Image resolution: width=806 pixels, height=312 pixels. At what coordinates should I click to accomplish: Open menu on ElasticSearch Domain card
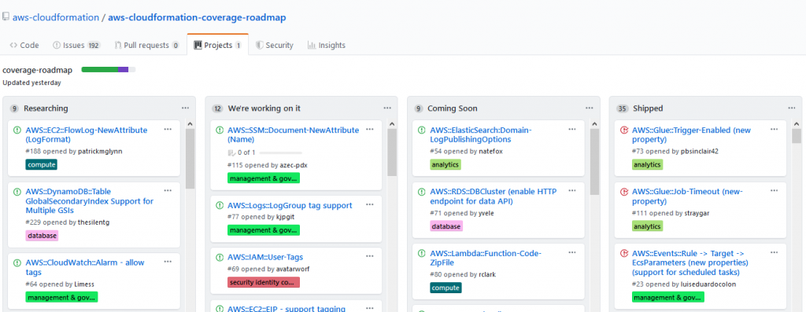click(572, 130)
